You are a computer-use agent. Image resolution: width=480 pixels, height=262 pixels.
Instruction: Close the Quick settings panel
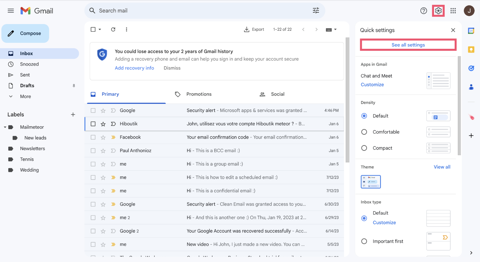pos(453,30)
